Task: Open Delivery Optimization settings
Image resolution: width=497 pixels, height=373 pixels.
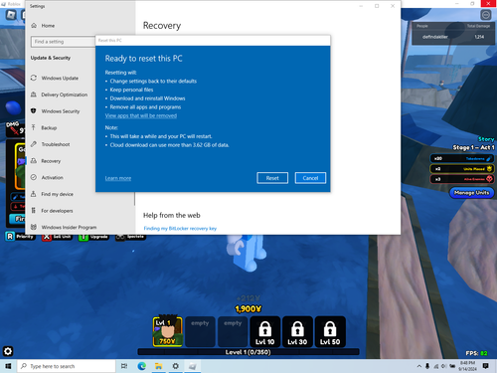Action: point(65,94)
